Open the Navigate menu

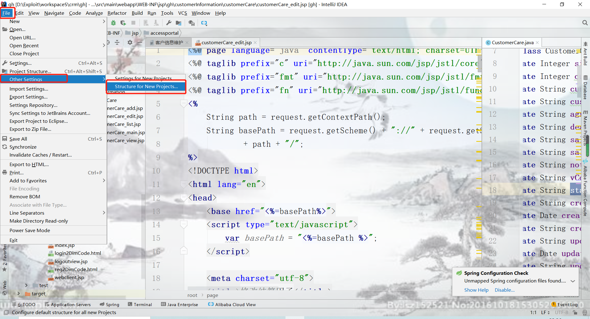pos(54,13)
